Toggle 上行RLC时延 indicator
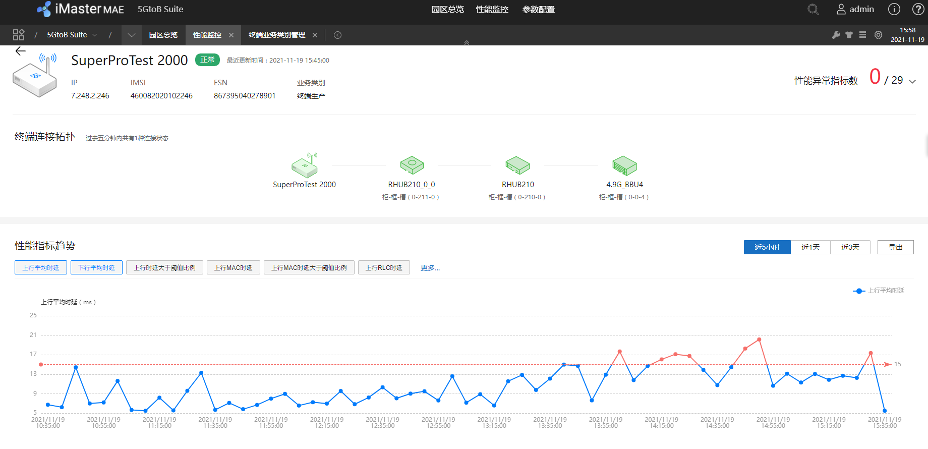 click(384, 267)
